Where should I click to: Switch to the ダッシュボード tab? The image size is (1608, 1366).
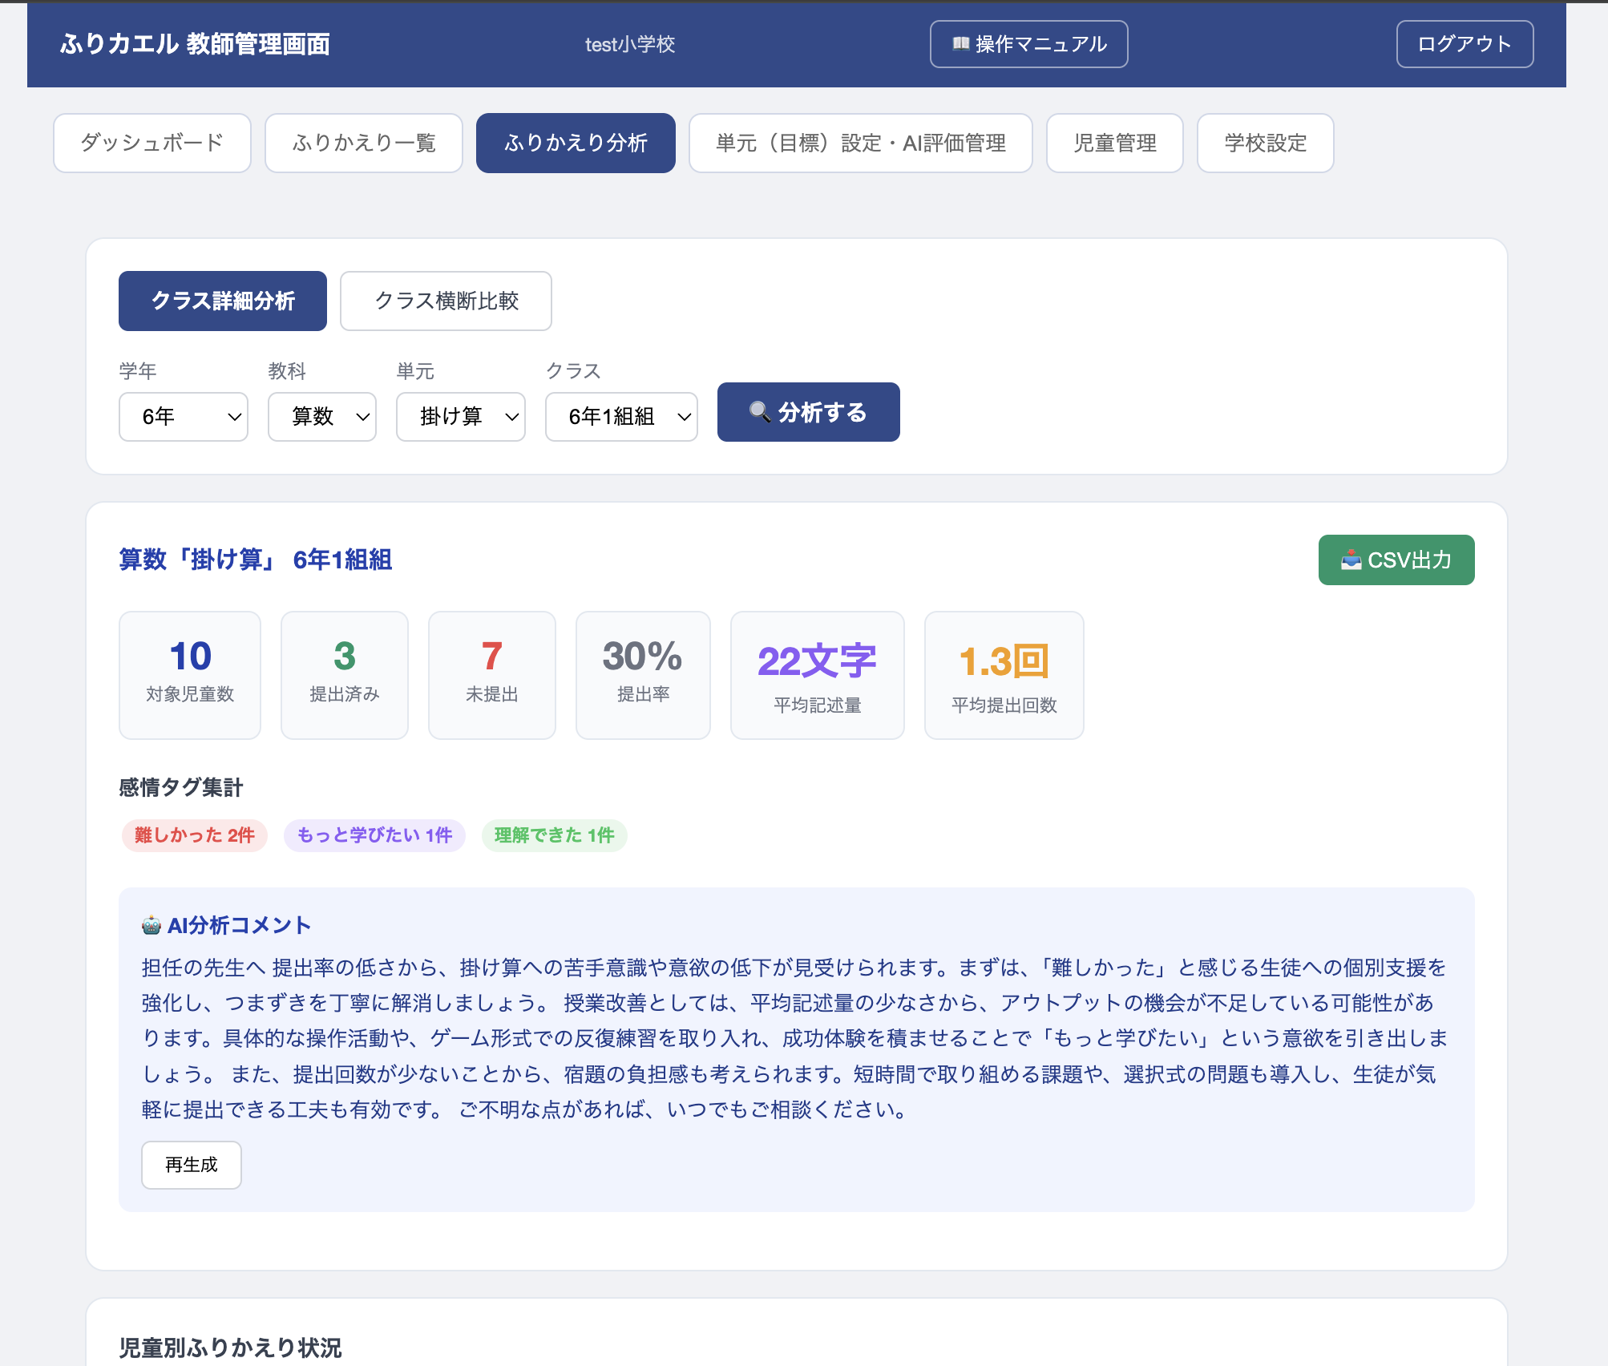pyautogui.click(x=152, y=143)
